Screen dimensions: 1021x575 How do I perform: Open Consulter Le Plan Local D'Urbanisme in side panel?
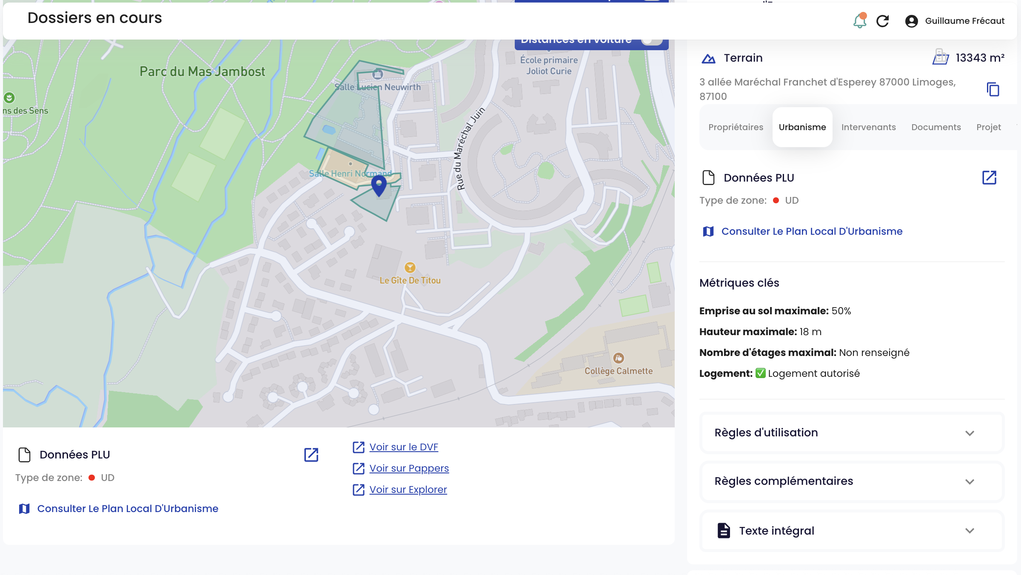click(812, 231)
